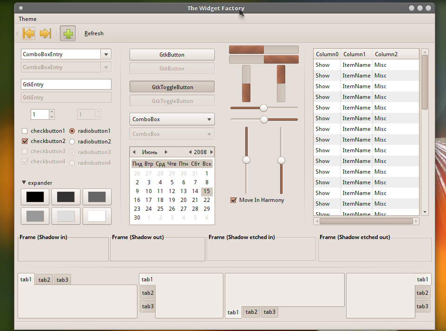446x331 pixels.
Task: Click the yellow go-to-first arrow icon
Action: [29, 33]
